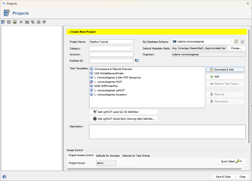
Task: Click Add cgMLST Local SLC ID Definition
Action: (123, 112)
